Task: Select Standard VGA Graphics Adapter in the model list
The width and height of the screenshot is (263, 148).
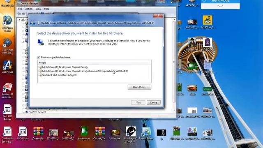Action: click(58, 75)
